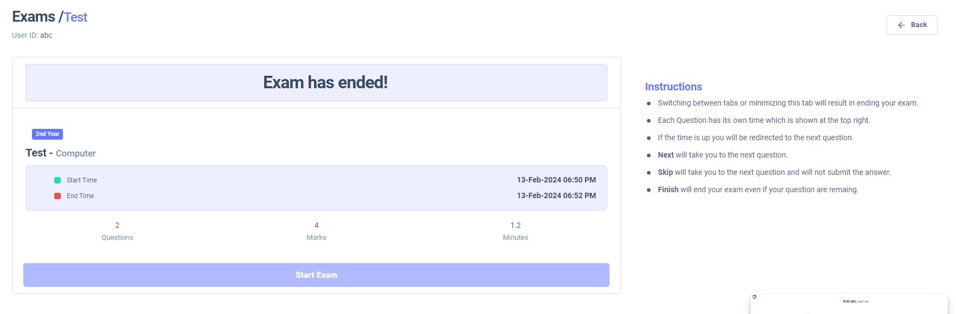The image size is (956, 314).
Task: Open the Welcome preview thumbnail
Action: tap(849, 304)
